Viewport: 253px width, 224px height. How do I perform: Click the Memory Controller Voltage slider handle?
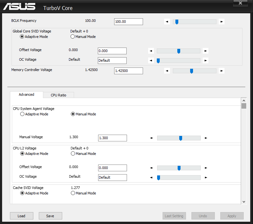pos(191,71)
